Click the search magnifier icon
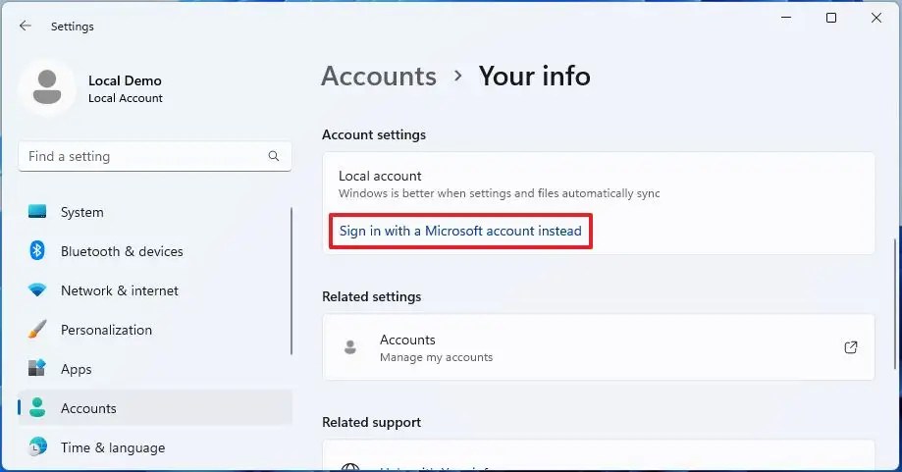Viewport: 902px width, 472px height. pyautogui.click(x=274, y=156)
